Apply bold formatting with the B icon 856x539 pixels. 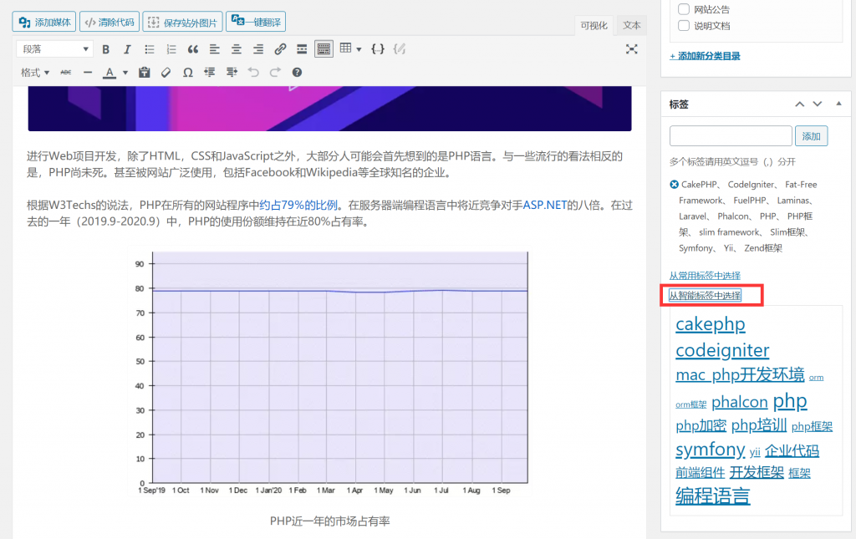click(104, 48)
